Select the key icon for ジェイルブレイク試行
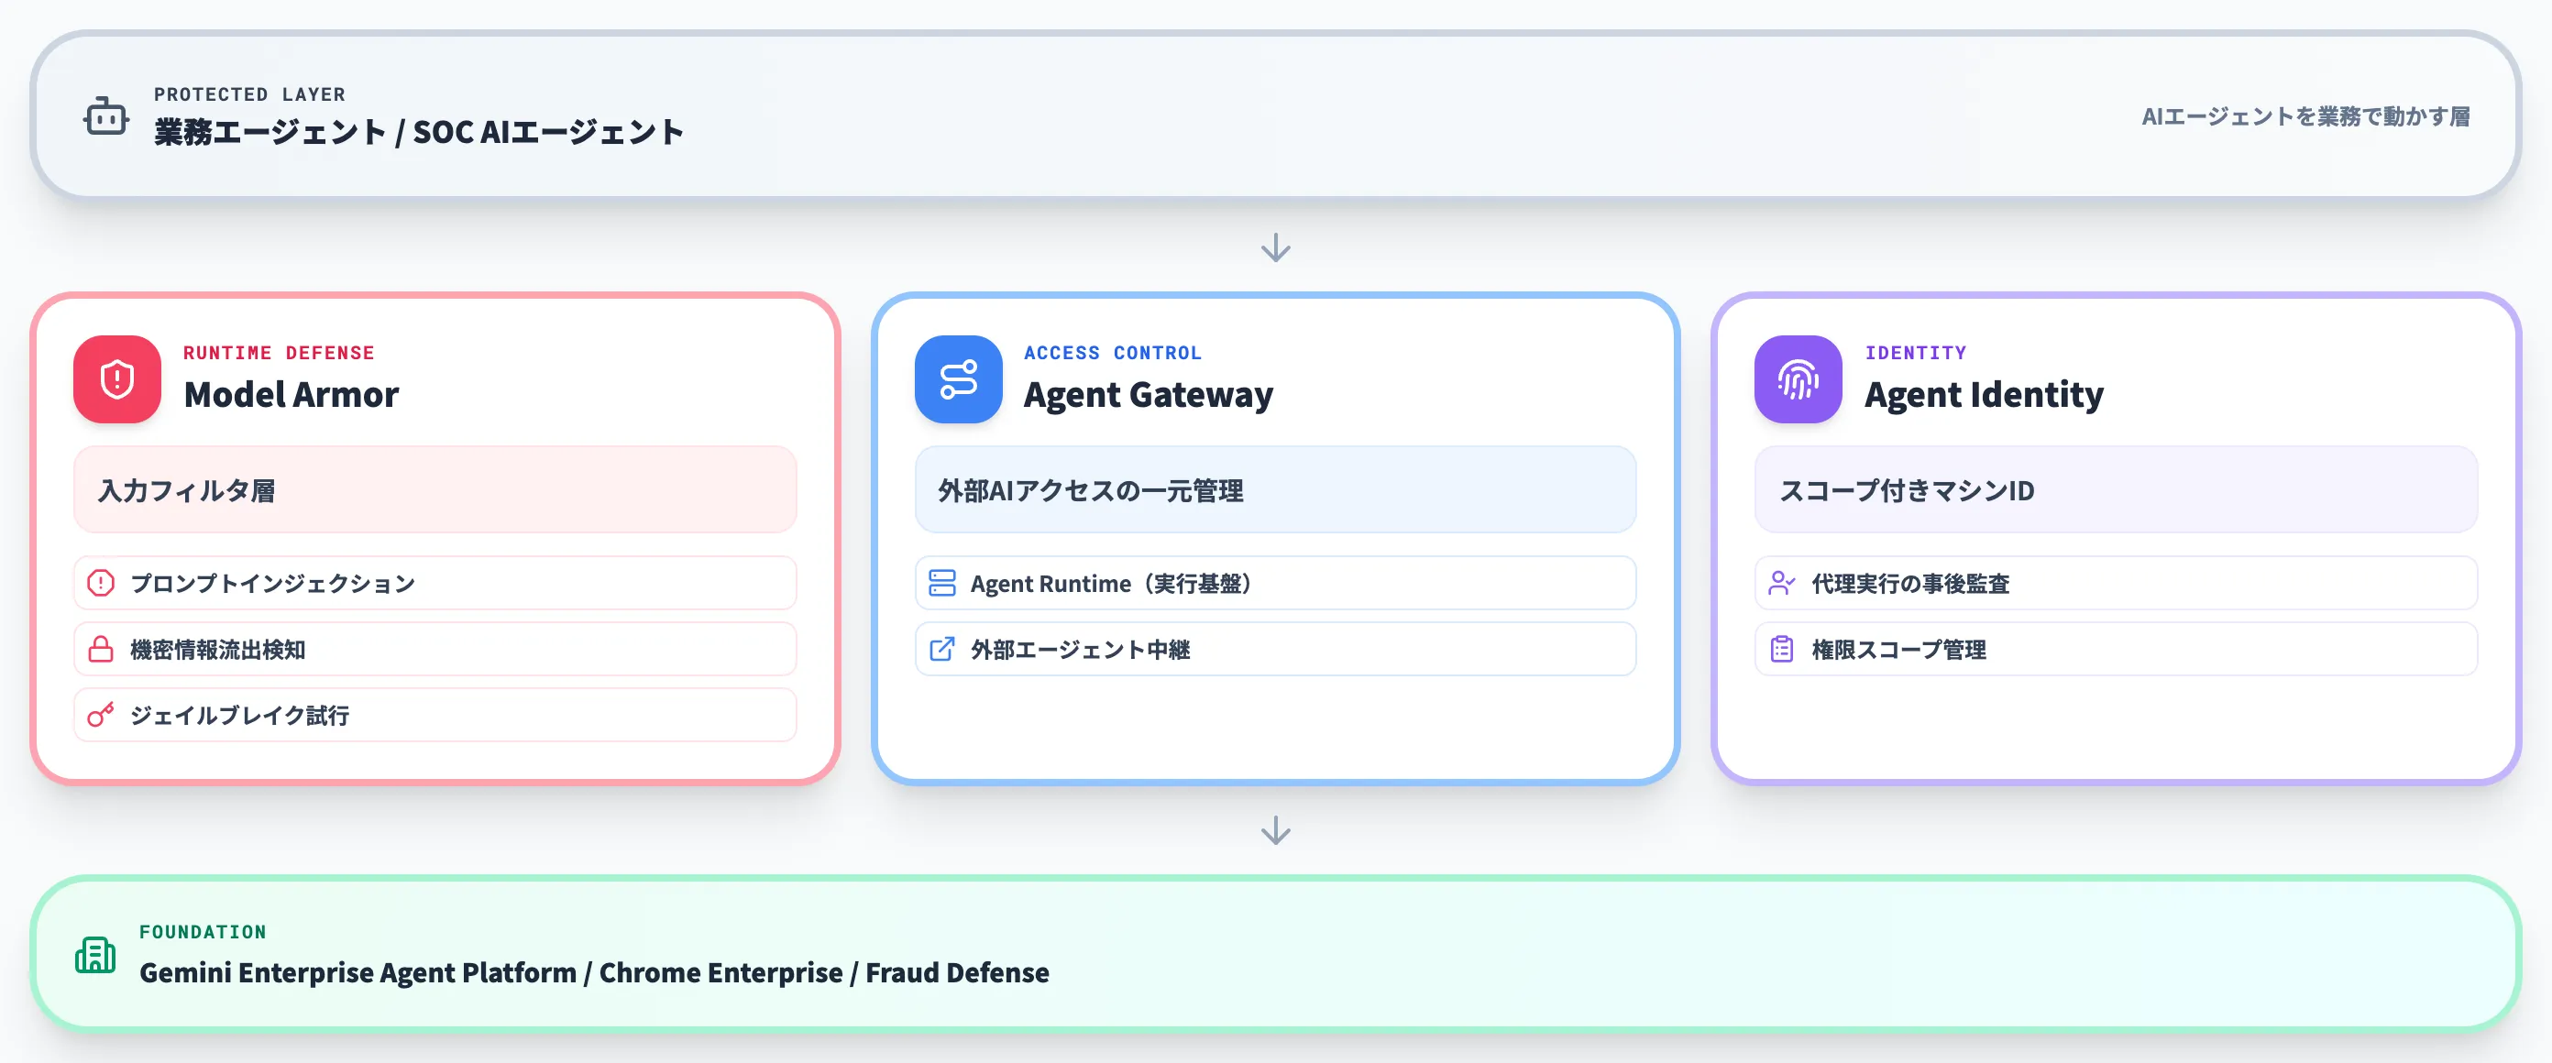 coord(100,716)
